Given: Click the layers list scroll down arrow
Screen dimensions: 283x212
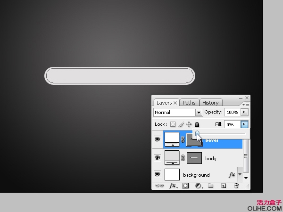Looking at the screenshot, I should tap(246, 178).
